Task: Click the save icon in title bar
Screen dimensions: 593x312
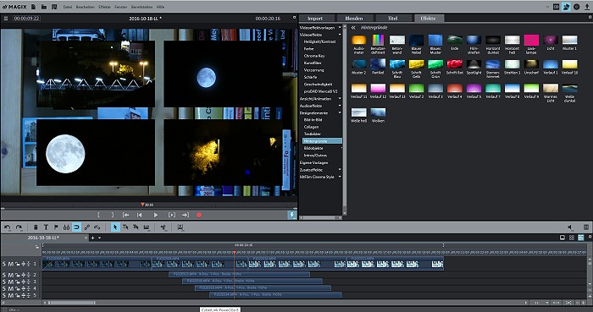Action: (54, 7)
